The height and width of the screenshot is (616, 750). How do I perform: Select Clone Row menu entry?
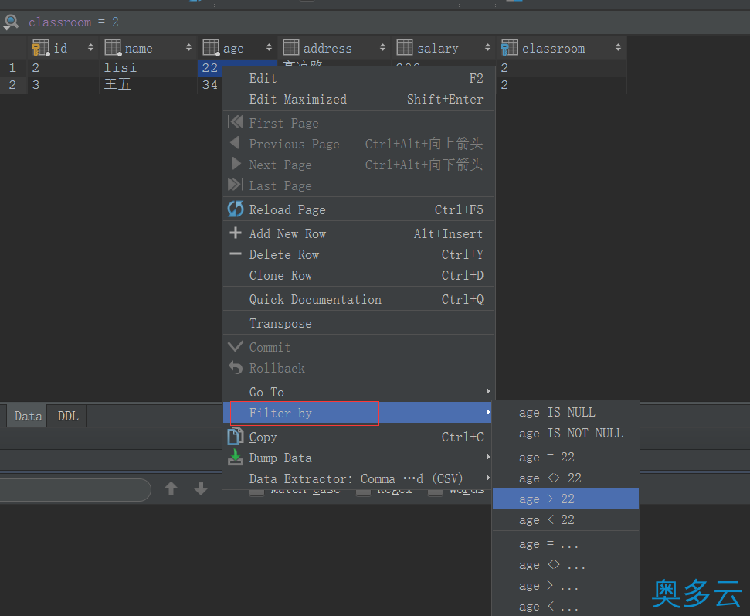click(x=358, y=275)
